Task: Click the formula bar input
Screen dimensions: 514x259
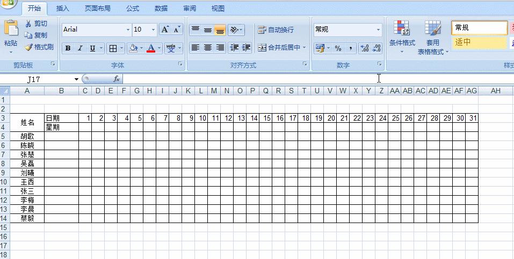Action: click(318, 79)
